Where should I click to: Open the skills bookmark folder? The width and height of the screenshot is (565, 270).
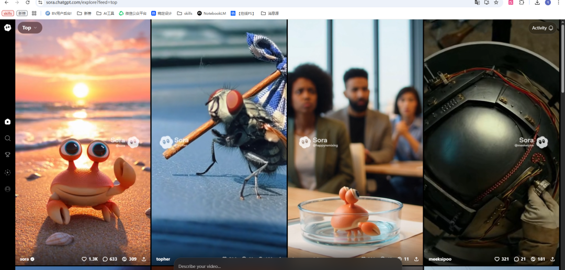185,13
